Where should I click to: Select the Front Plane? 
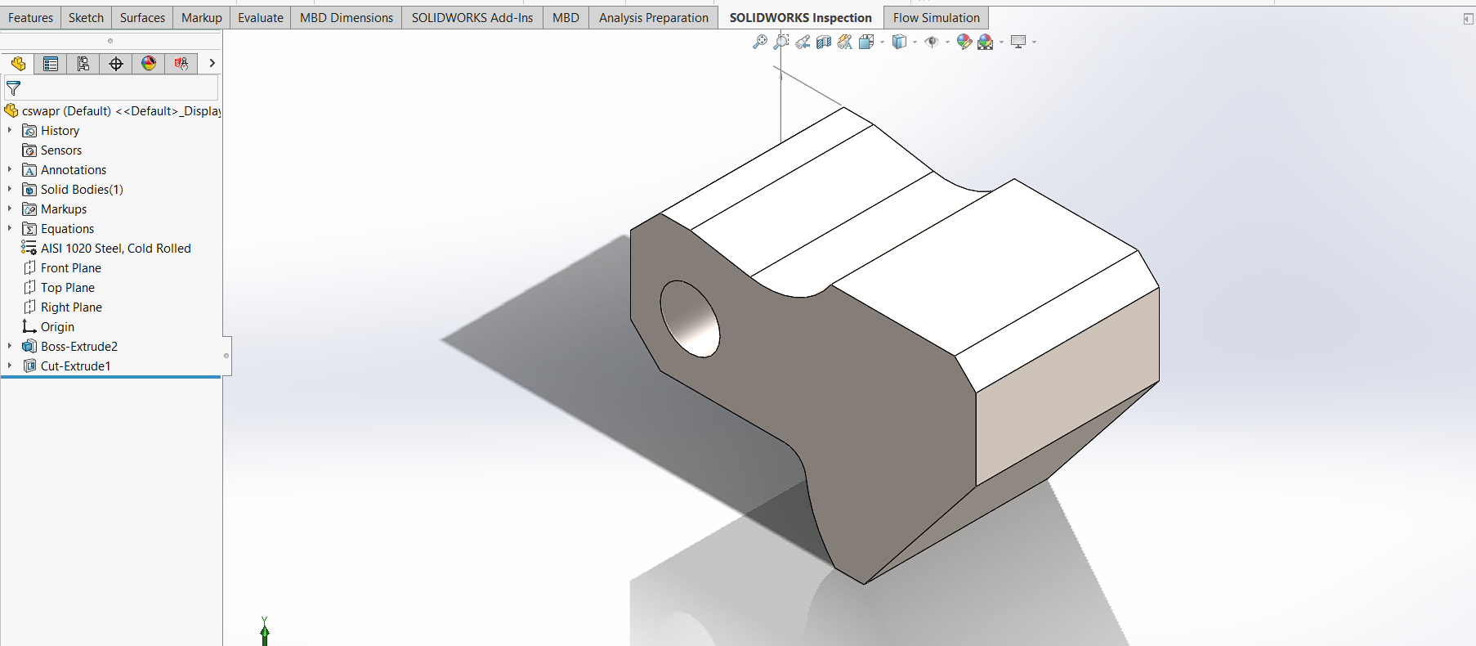pyautogui.click(x=71, y=268)
